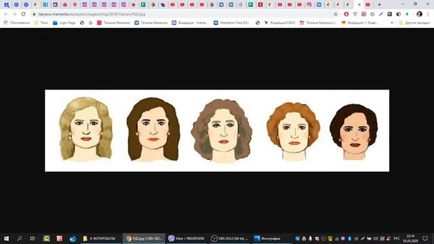The image size is (434, 244).
Task: Click the curly light-brown-haired face illustration
Action: coord(222,130)
